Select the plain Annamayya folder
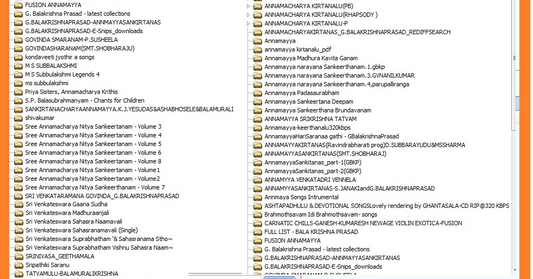 click(x=280, y=41)
